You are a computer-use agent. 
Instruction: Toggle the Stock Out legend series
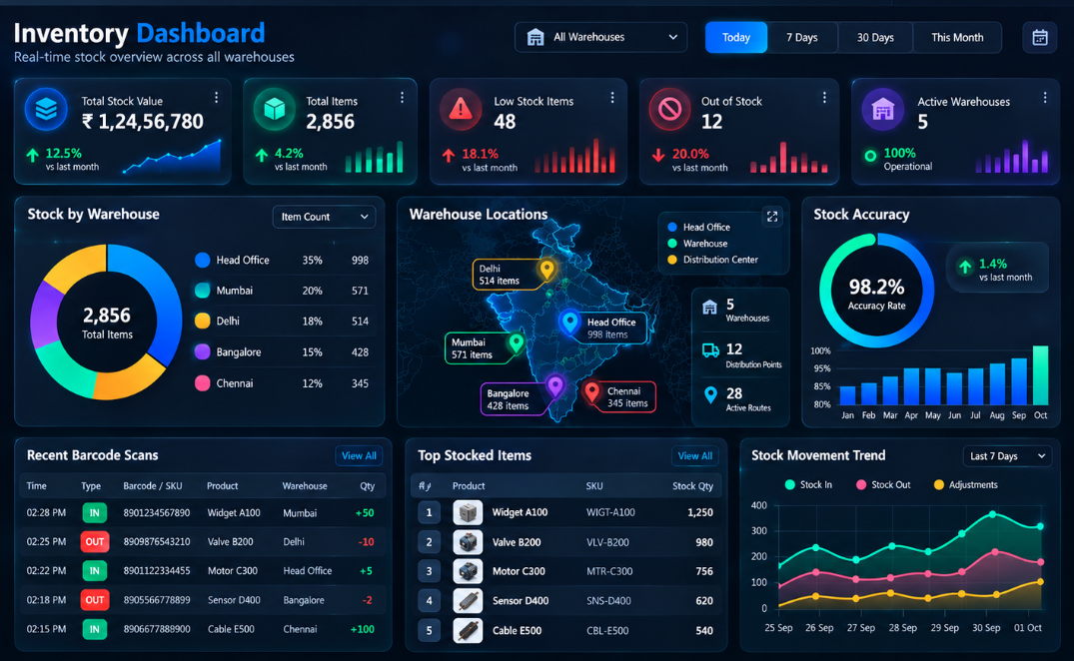(883, 484)
